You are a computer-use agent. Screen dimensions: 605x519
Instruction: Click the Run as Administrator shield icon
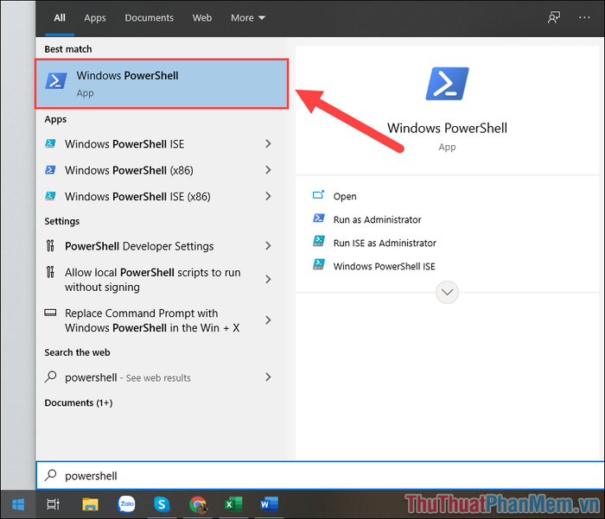point(319,218)
